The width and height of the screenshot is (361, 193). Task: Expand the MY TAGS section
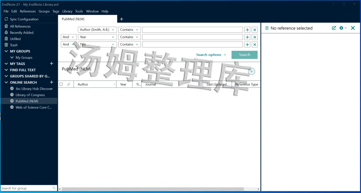coord(6,64)
